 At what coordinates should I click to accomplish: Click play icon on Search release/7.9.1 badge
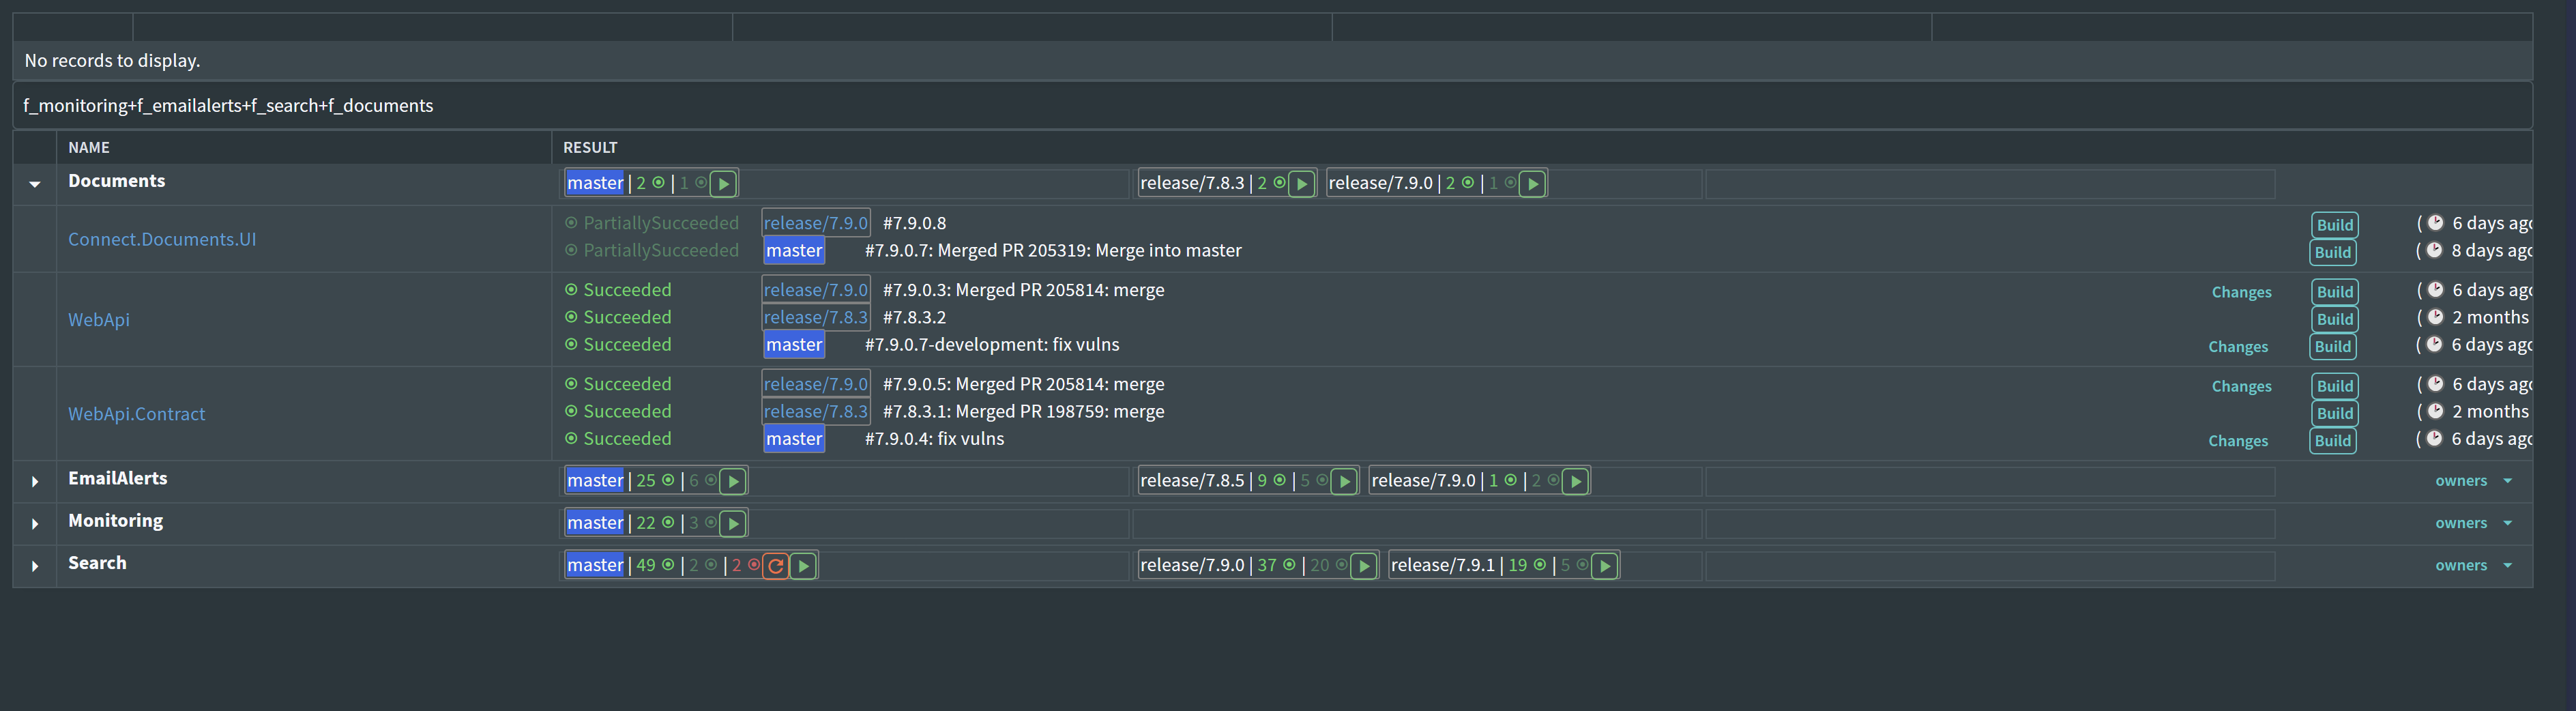coord(1604,566)
